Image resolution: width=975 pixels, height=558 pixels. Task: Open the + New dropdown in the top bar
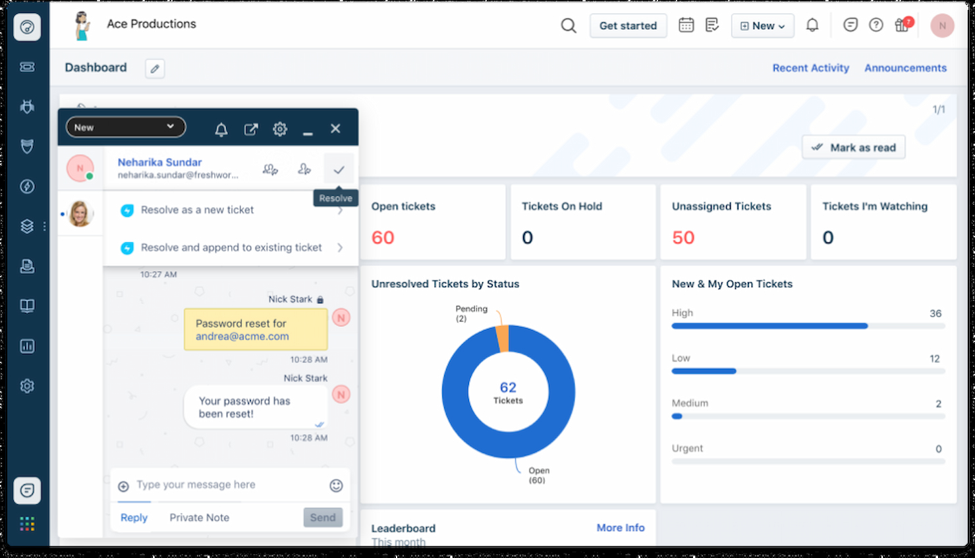coord(762,25)
